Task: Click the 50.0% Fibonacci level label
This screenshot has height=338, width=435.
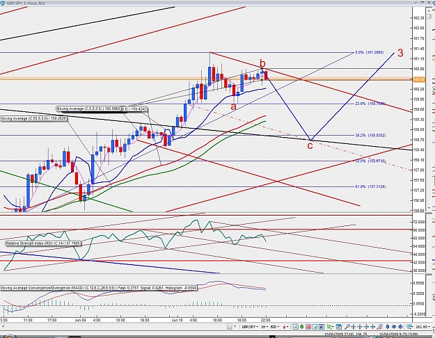Action: point(370,161)
